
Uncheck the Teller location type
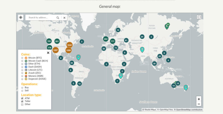coord(22,101)
